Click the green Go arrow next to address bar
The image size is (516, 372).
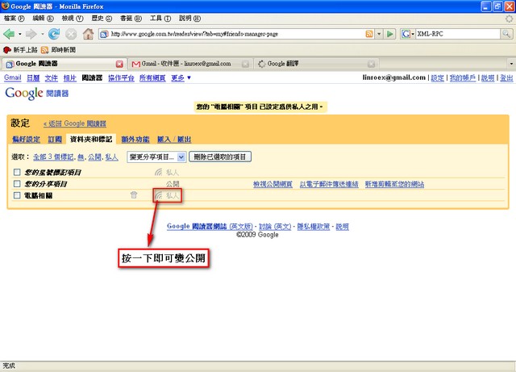coord(389,34)
